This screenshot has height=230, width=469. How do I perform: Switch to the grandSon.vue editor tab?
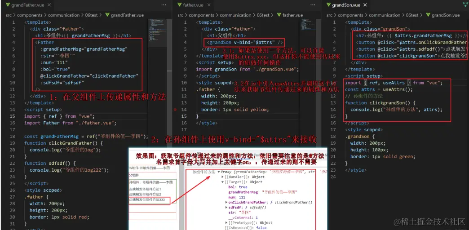346,5
